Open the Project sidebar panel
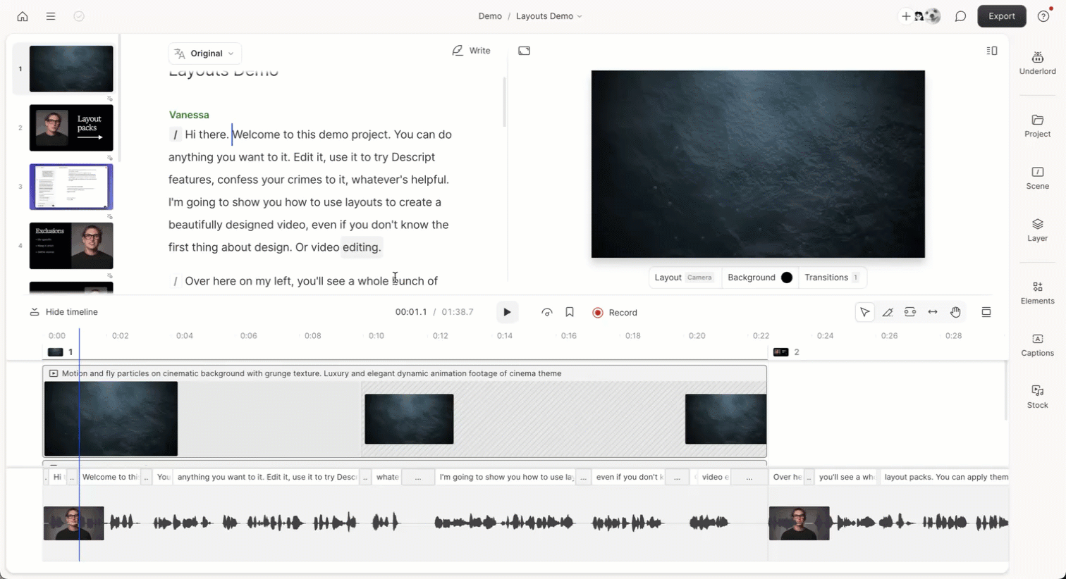Screen dimensions: 1066x579 point(1037,125)
